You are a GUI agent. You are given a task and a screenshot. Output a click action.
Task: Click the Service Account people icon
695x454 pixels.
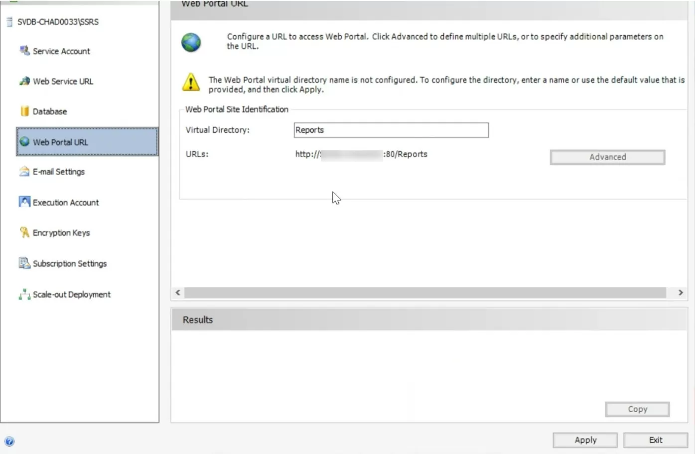tap(24, 50)
